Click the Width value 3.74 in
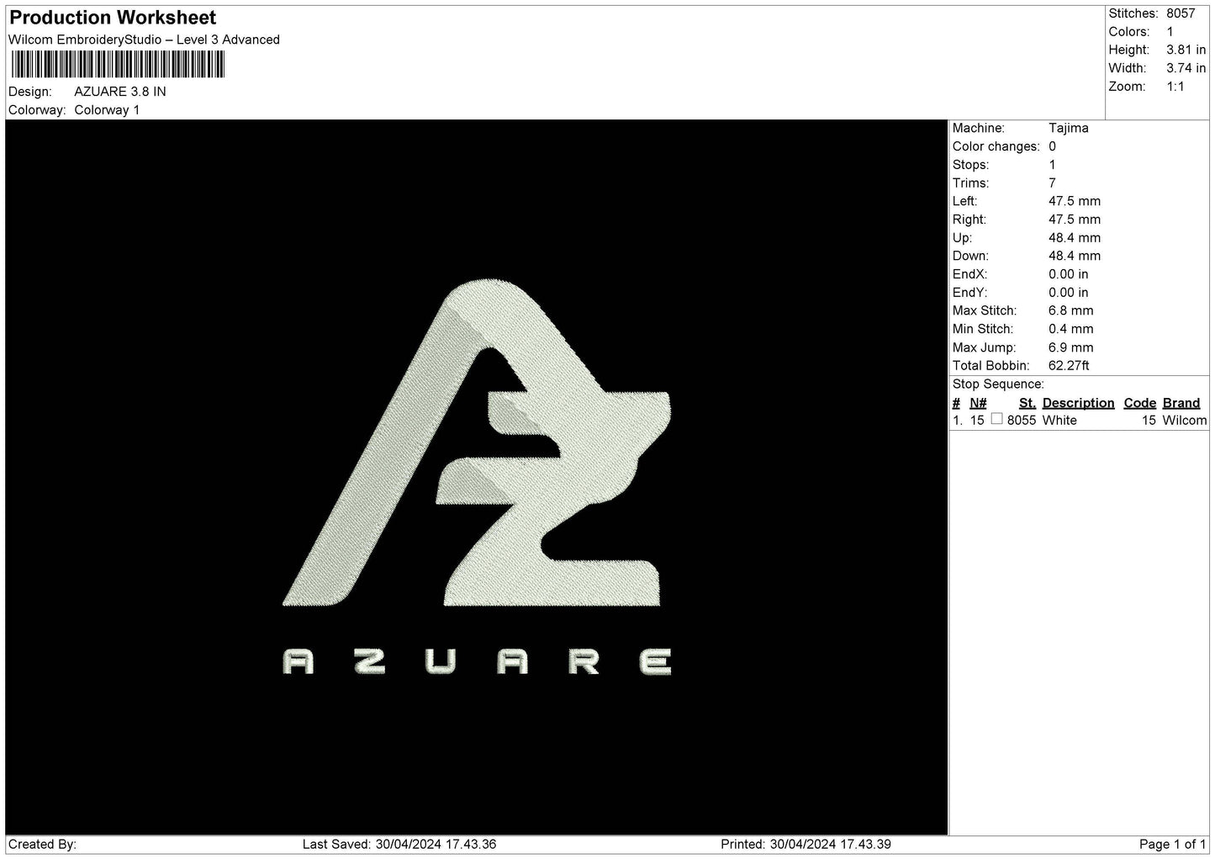 1186,68
